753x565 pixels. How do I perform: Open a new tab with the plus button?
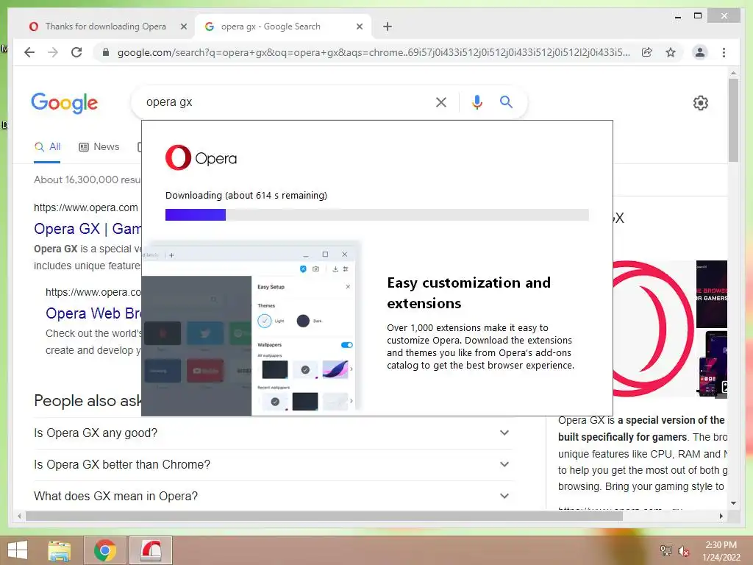pos(388,26)
